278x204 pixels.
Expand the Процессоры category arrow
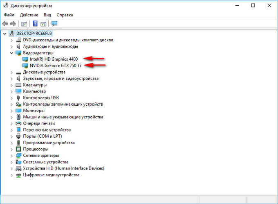click(x=11, y=150)
